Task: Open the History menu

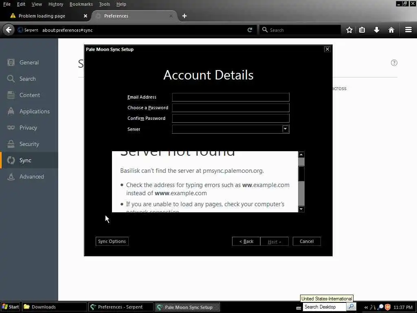Action: click(55, 4)
